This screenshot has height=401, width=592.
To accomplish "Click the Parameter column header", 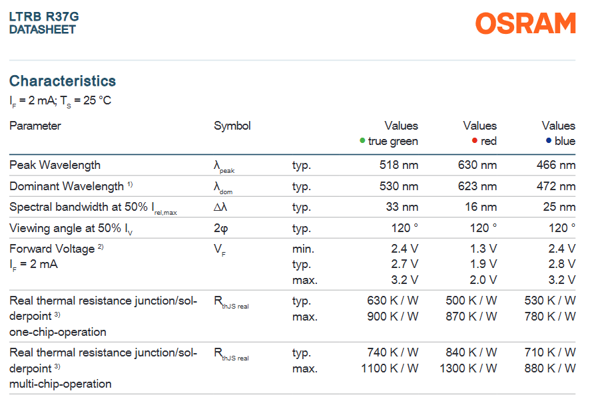I will (x=35, y=126).
